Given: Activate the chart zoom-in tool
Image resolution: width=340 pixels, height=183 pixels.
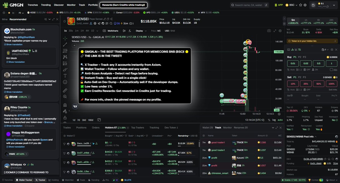Looking at the screenshot, I should pos(65,96).
